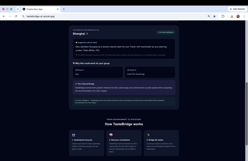The height and width of the screenshot is (161, 248).
Task: Click the zoom magnifier icon in address bar
Action: (209, 16)
